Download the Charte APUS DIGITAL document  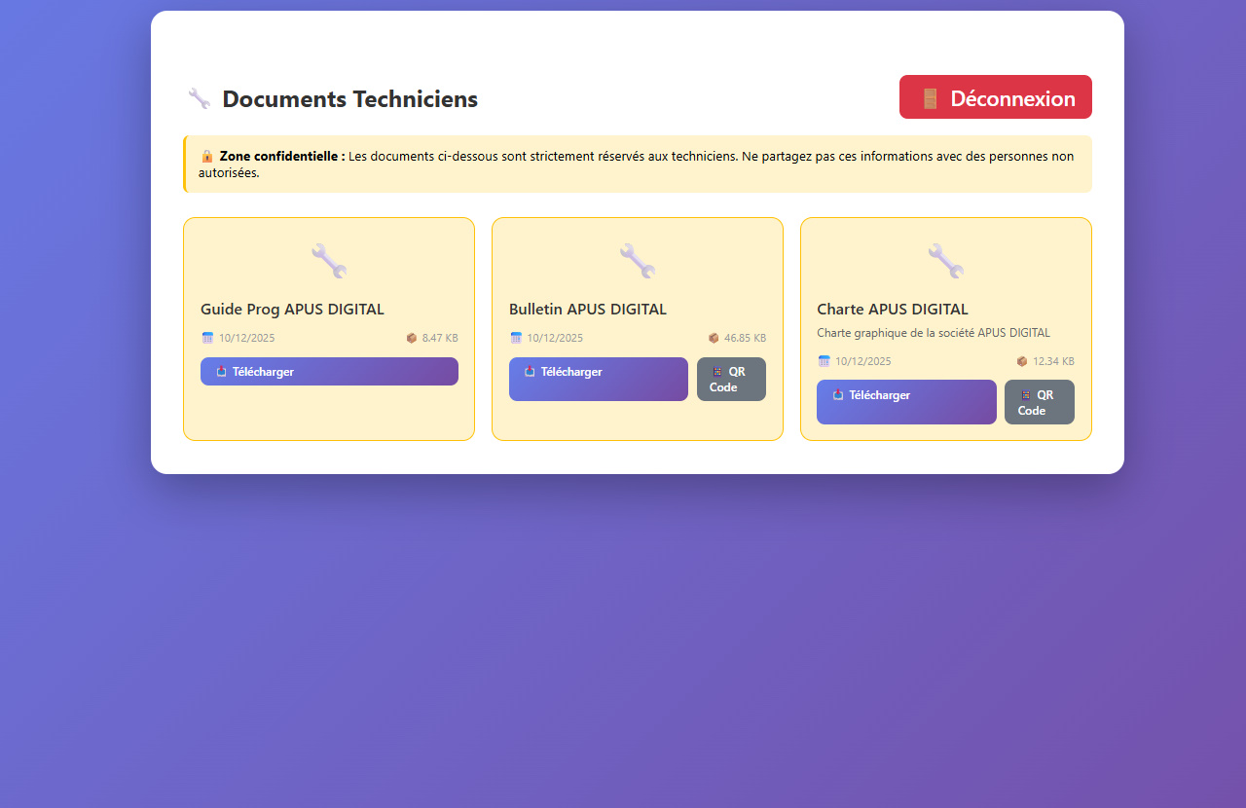click(906, 401)
